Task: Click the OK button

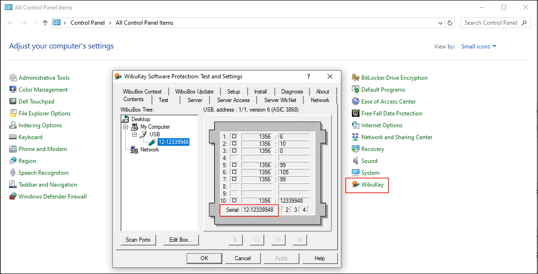Action: pos(204,258)
